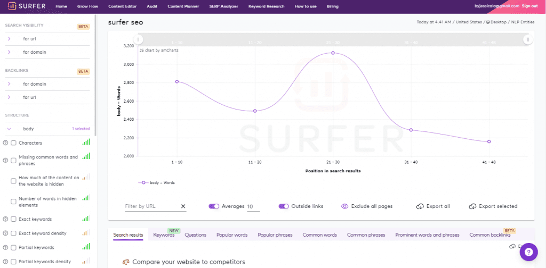
Task: Click the body – Words legend marker
Action: [143, 182]
